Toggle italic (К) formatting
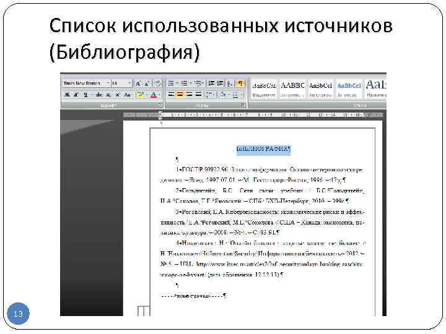This screenshot has width=446, height=334. click(76, 95)
